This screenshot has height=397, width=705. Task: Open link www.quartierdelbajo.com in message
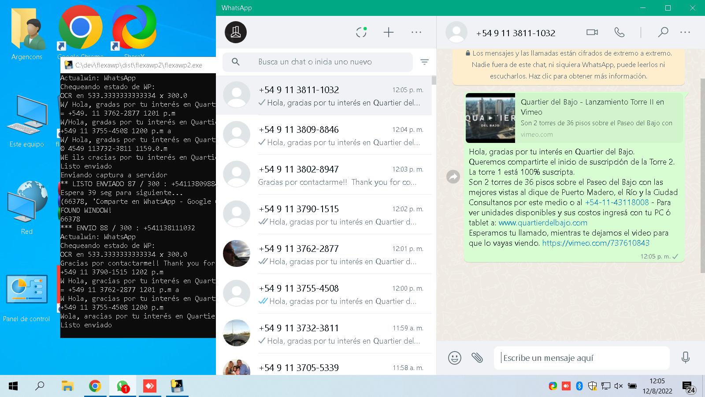[x=543, y=223]
